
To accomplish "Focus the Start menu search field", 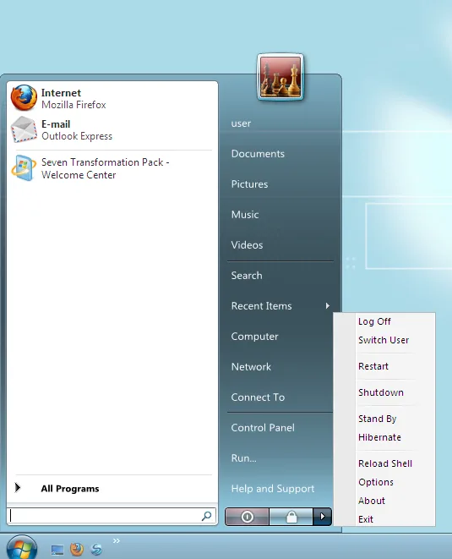I will point(105,516).
